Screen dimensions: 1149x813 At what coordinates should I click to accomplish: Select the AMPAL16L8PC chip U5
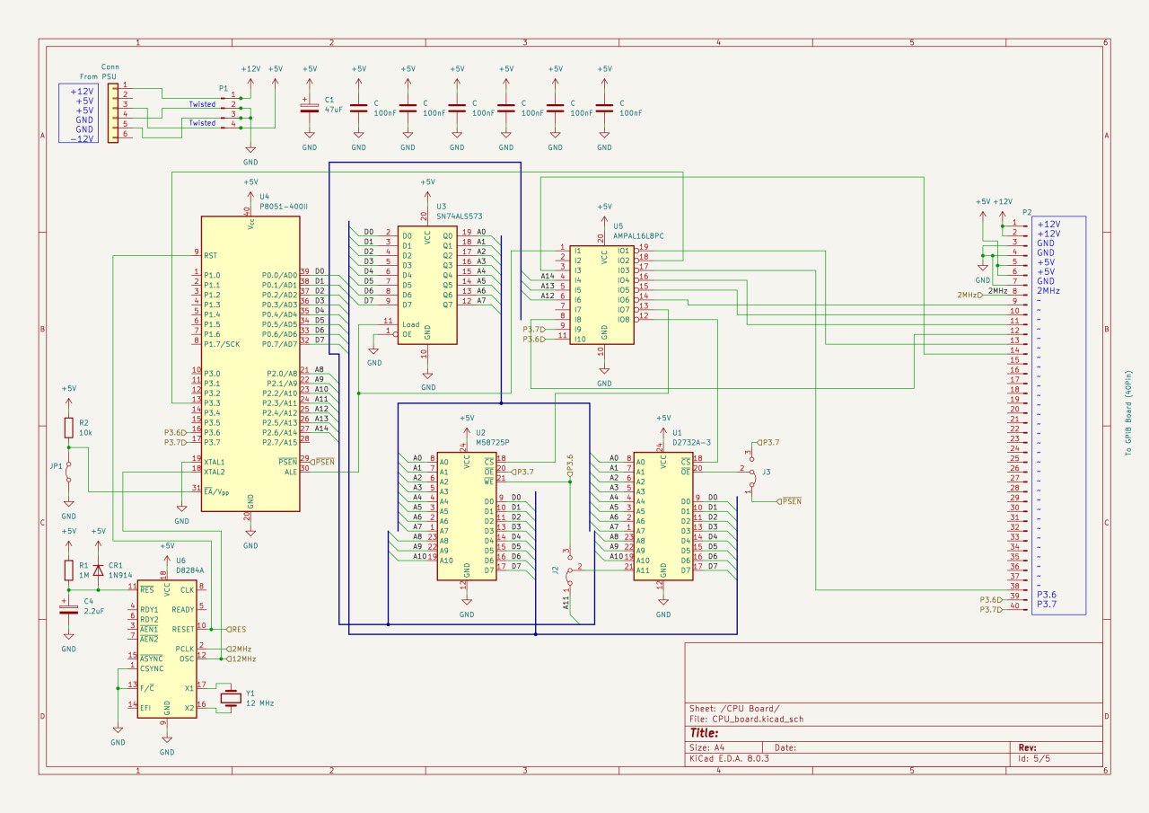[603, 293]
